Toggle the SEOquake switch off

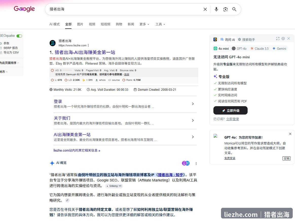tap(19, 36)
